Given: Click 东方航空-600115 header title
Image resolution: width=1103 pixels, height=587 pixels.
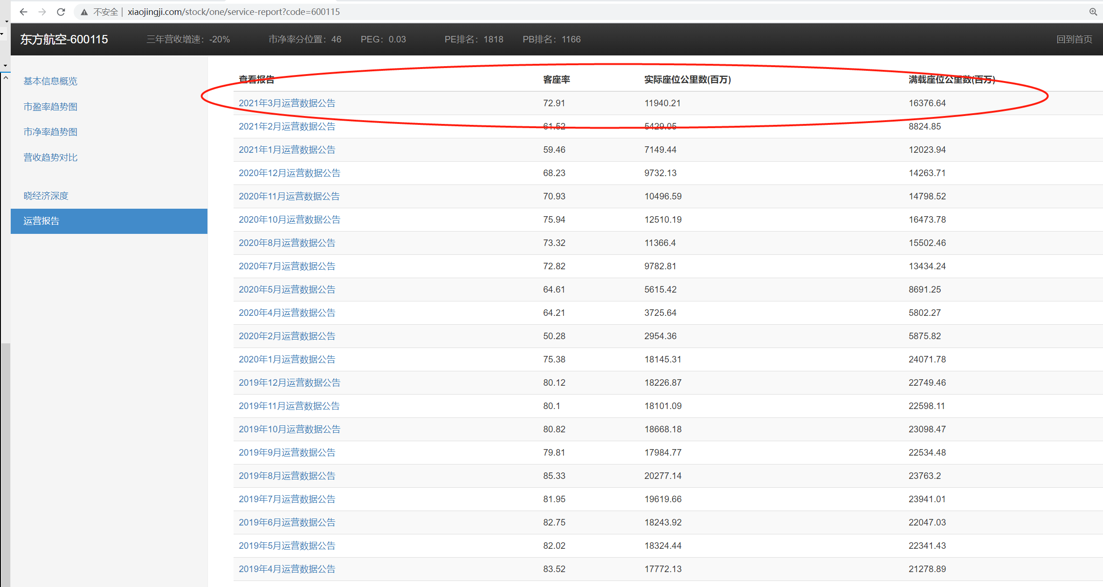Looking at the screenshot, I should click(x=64, y=39).
